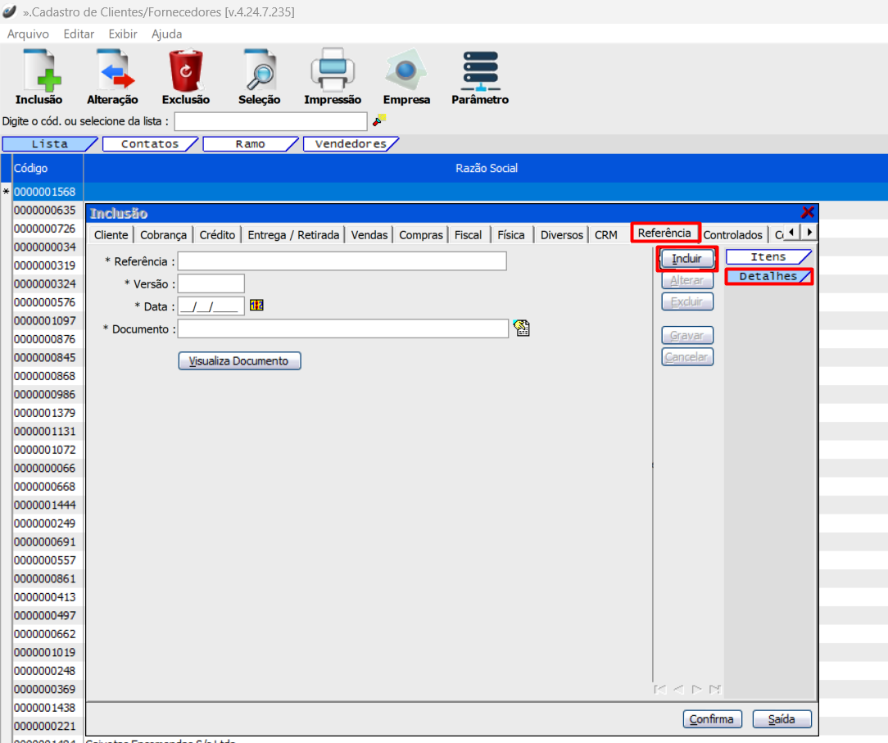Screen dimensions: 888x743
Task: Click the search icon next to code field
Action: (378, 120)
